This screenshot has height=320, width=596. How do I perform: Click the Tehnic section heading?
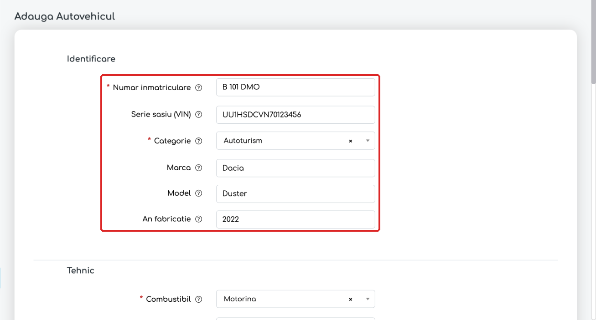coord(81,270)
